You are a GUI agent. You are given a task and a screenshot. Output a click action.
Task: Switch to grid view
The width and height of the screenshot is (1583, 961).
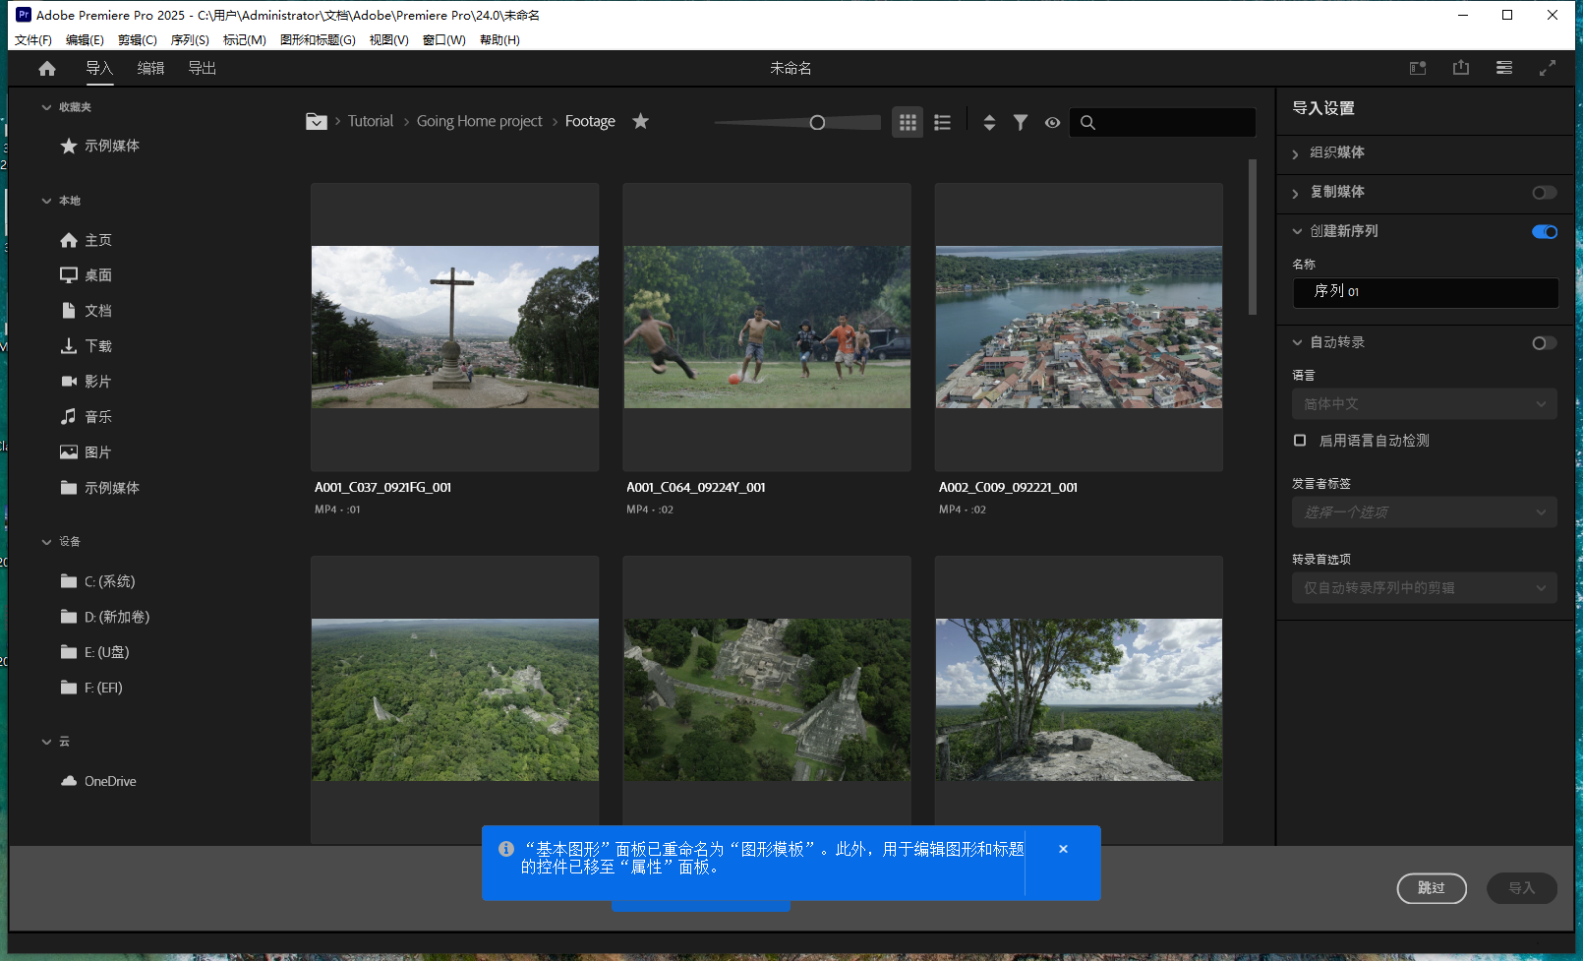(908, 122)
